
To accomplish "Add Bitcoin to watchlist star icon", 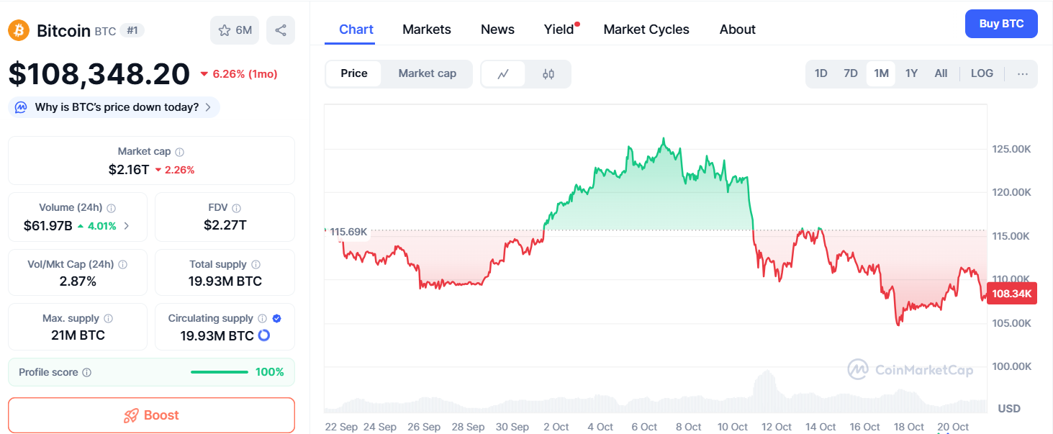I will [225, 30].
